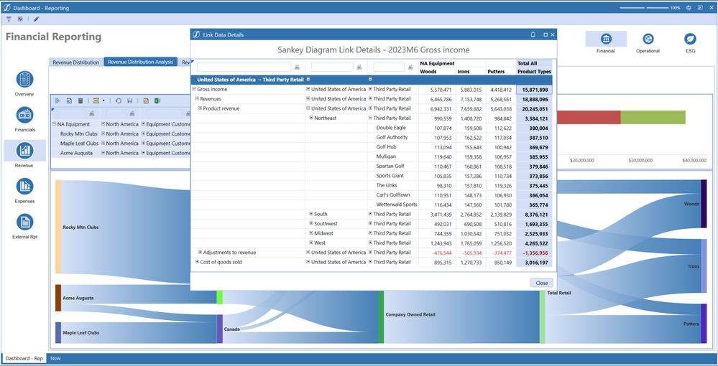Click the orange document icon in grid toolbar
The width and height of the screenshot is (718, 366).
tap(146, 100)
